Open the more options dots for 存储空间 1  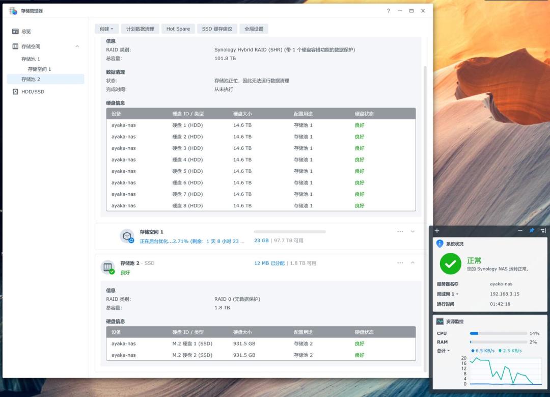click(x=400, y=232)
